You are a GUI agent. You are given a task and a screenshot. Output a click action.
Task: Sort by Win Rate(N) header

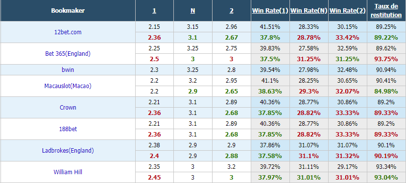(x=309, y=11)
